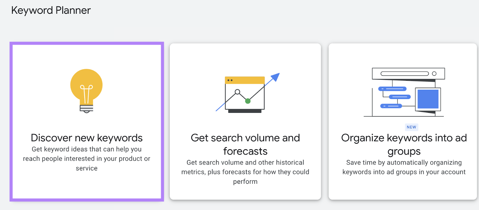Click the NEW badge

click(411, 127)
